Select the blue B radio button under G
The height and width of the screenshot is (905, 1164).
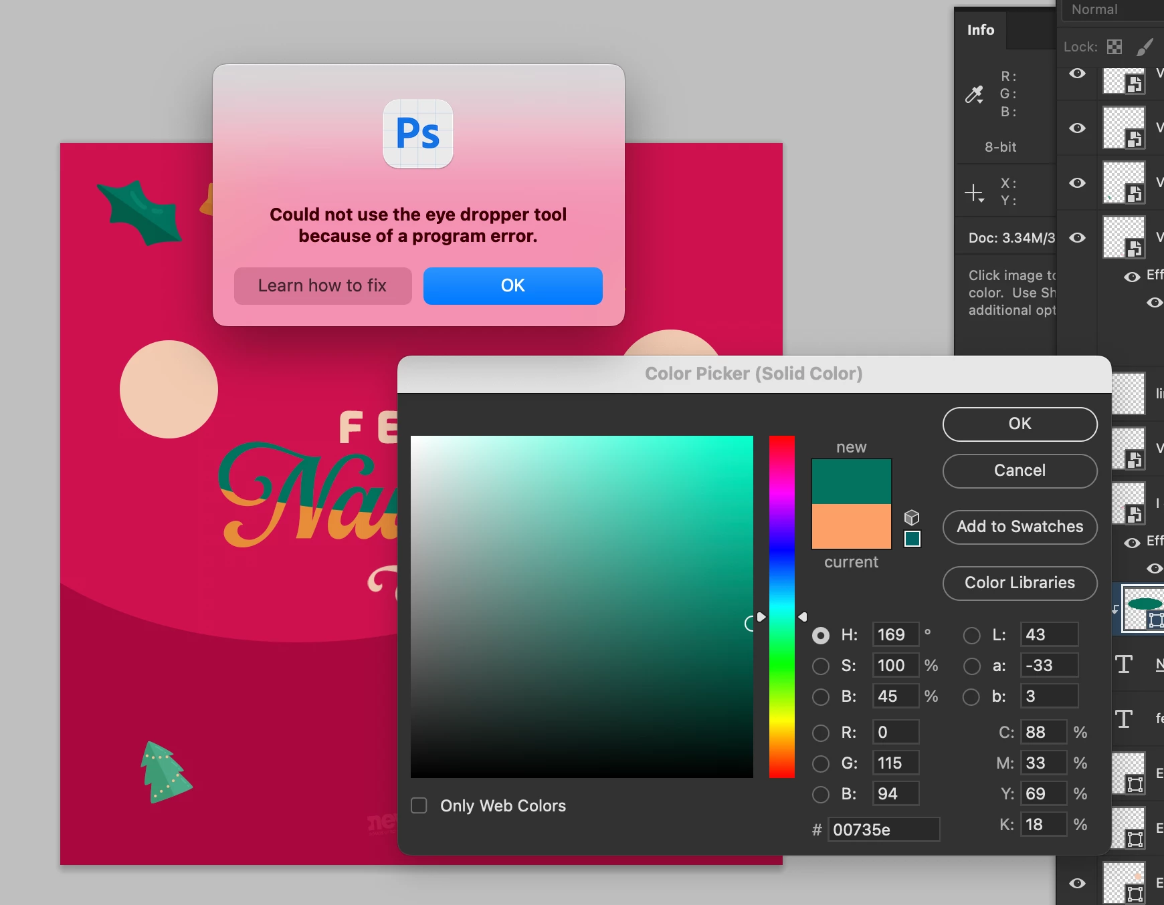821,794
